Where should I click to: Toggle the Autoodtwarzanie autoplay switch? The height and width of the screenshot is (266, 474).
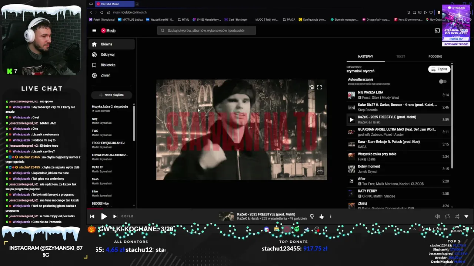[443, 82]
